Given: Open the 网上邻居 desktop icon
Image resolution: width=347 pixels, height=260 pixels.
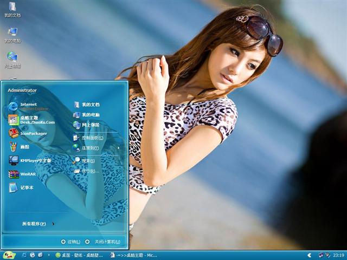Looking at the screenshot, I should coord(12,60).
